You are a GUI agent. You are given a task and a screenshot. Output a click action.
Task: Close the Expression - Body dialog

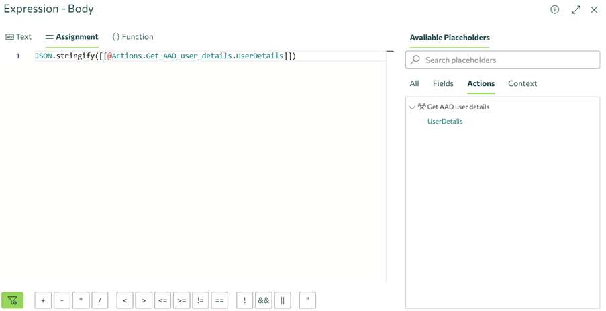pyautogui.click(x=594, y=10)
